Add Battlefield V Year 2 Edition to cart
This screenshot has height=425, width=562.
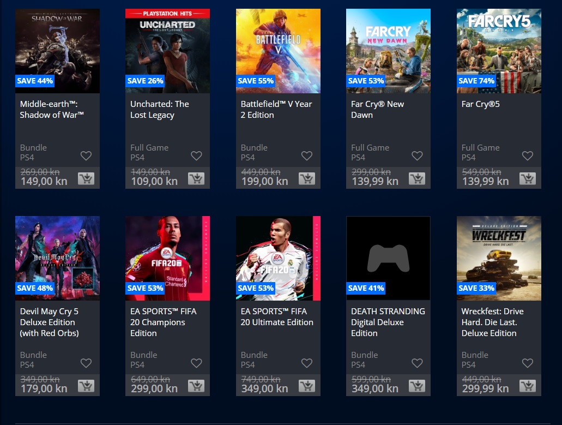point(307,178)
